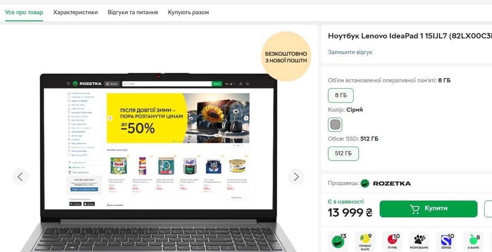492x252 pixels.
Task: Click the Rozetka seller logo
Action: (x=386, y=183)
